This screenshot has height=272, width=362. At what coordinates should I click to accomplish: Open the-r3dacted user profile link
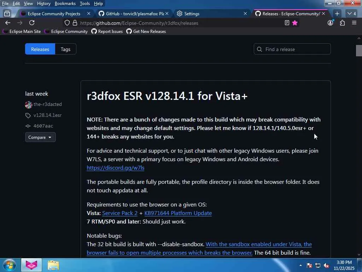48,104
